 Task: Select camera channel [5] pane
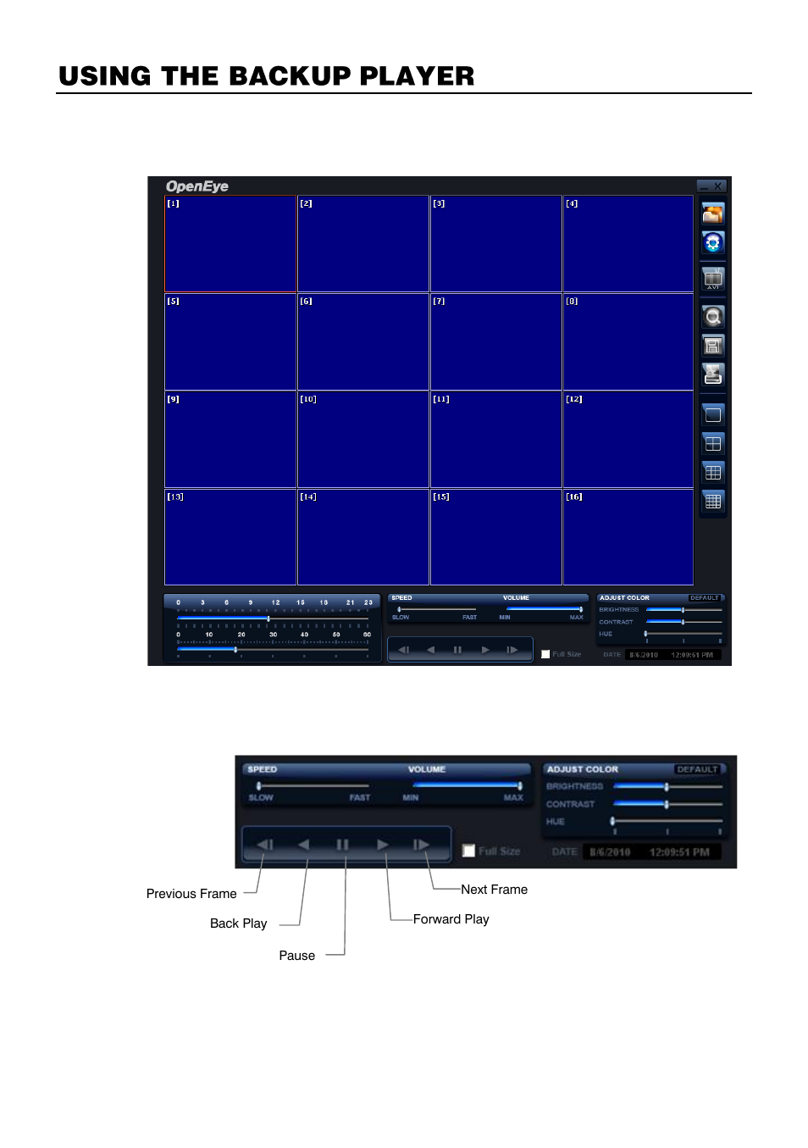tap(230, 342)
